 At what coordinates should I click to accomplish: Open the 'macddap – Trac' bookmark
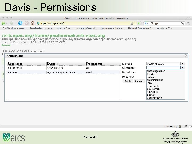pyautogui.click(x=164, y=28)
